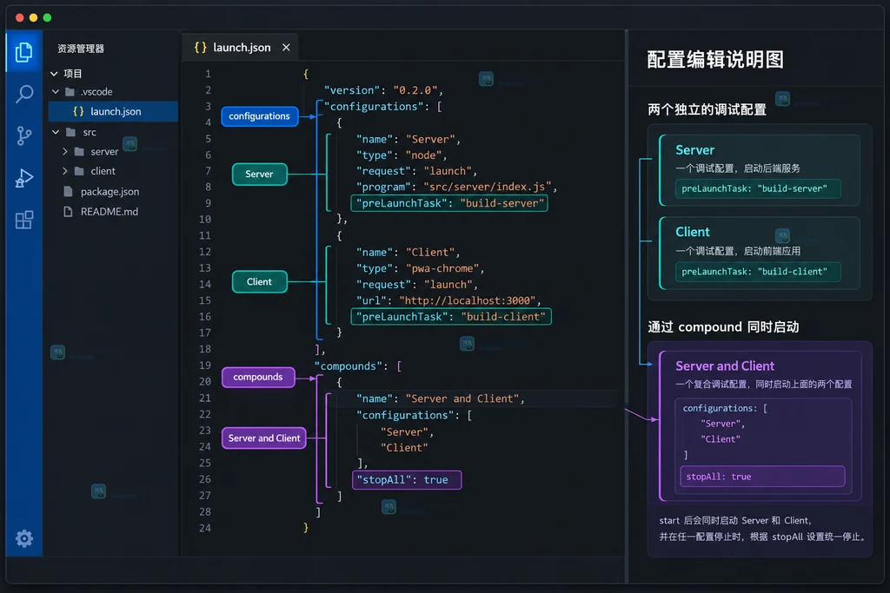The height and width of the screenshot is (593, 890).
Task: Switch to the launch.json editor tab
Action: click(242, 48)
